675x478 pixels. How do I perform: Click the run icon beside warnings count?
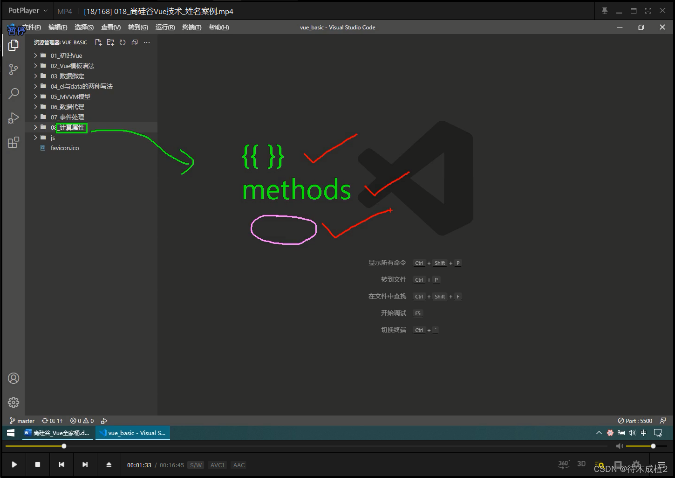(104, 421)
